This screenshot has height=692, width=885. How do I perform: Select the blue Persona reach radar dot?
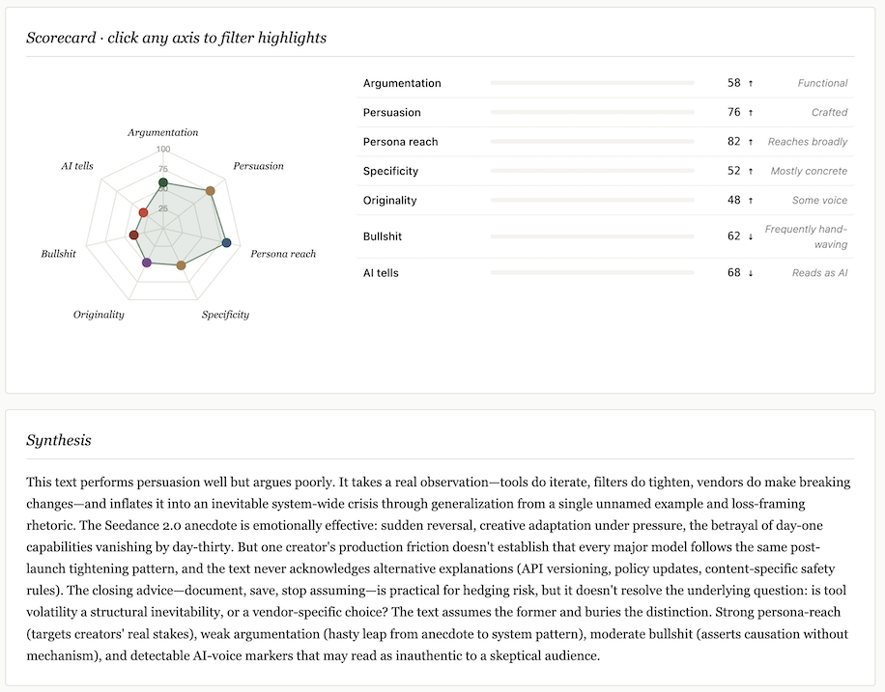[226, 242]
